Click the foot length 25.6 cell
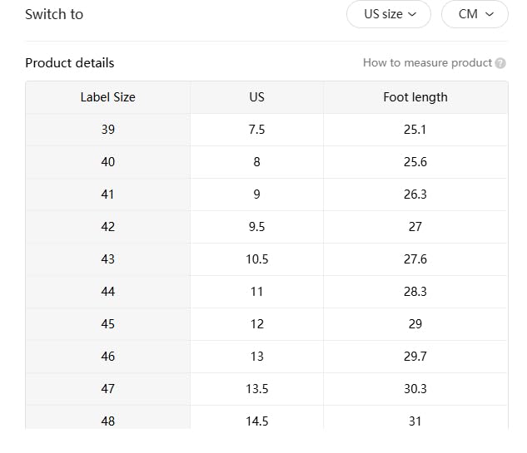 coord(415,162)
